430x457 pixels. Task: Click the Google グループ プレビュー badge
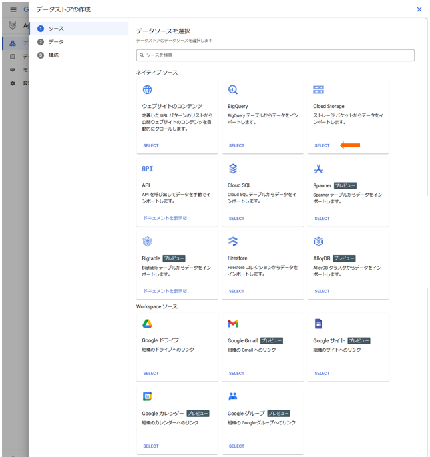point(278,414)
